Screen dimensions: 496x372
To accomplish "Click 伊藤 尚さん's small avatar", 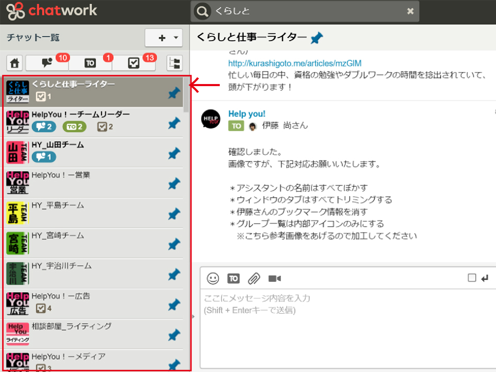I will [253, 126].
